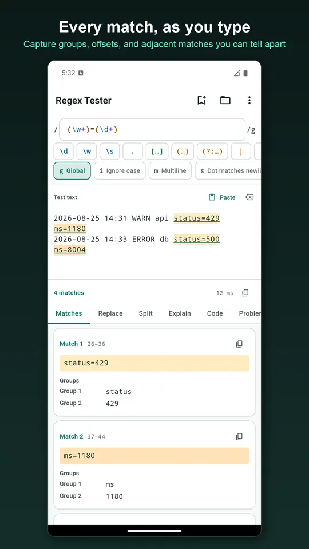Open the Problems tab

pos(249,313)
